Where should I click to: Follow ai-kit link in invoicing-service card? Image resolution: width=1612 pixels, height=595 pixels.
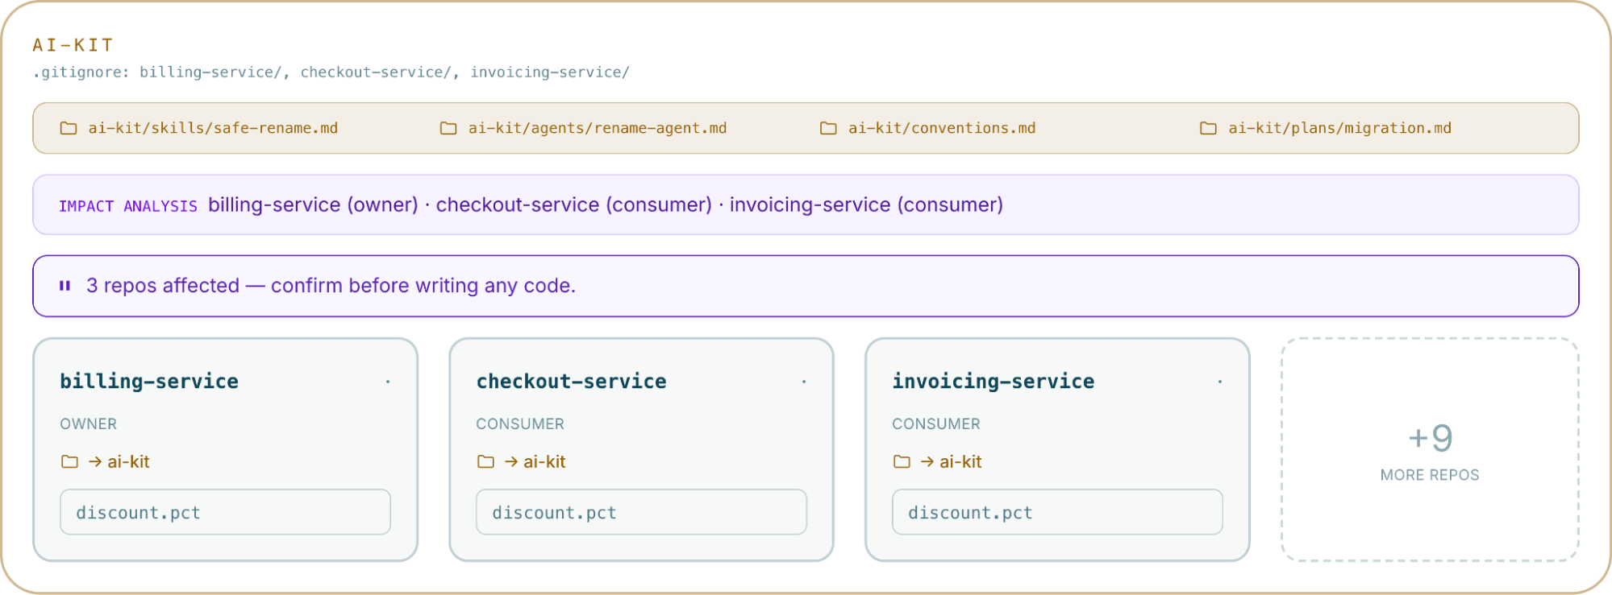952,461
